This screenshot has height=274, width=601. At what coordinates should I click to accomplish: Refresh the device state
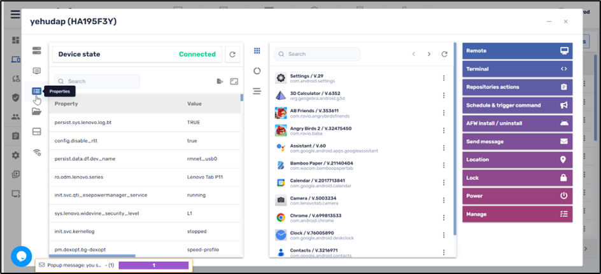coord(233,55)
